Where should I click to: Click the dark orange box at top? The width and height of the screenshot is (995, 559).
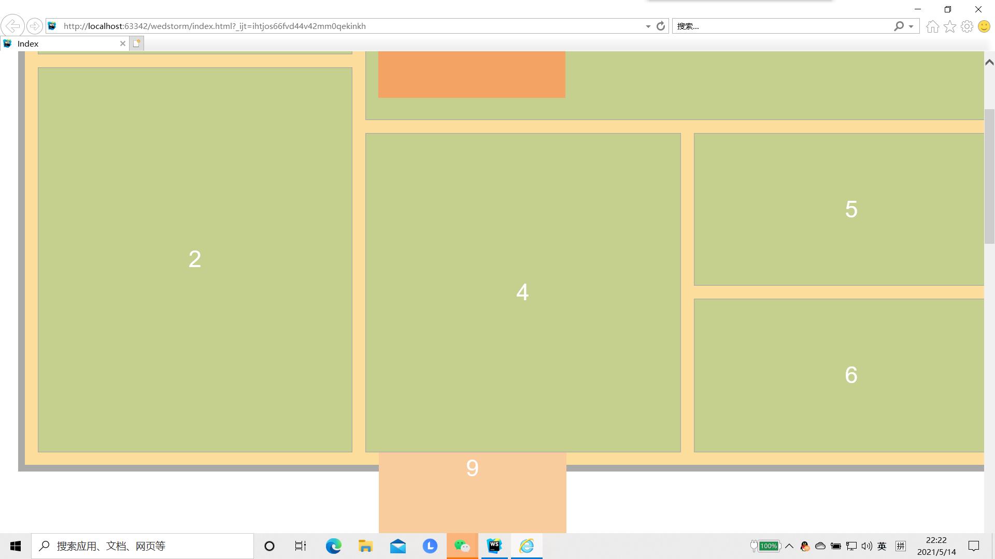tap(472, 74)
